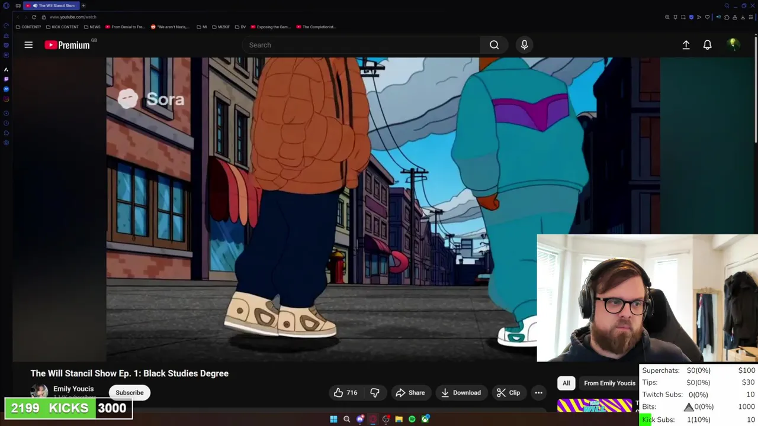
Task: Type in the YouTube Search field
Action: (361, 45)
